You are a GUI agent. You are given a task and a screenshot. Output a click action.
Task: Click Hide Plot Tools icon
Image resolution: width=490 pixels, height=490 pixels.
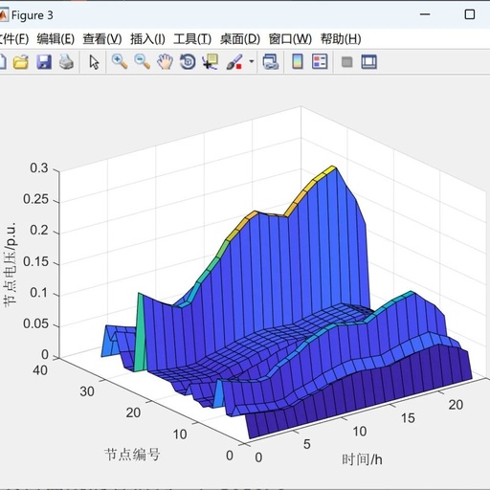(346, 62)
